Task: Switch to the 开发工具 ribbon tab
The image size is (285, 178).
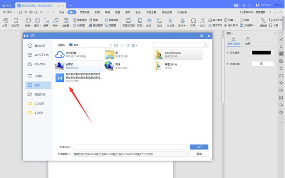Action: click(151, 13)
